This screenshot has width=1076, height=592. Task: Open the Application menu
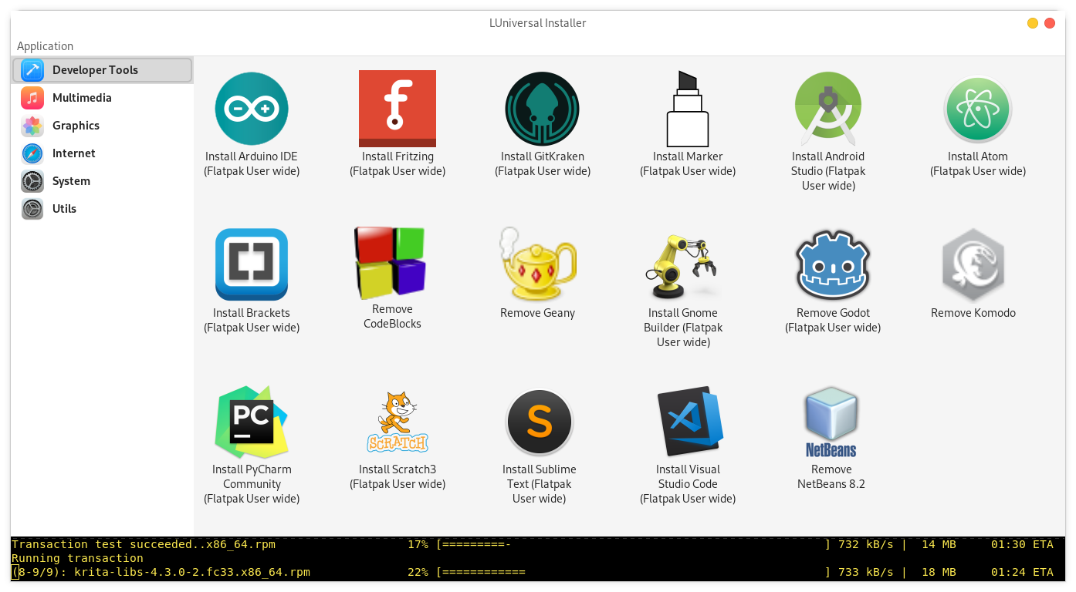(x=45, y=46)
